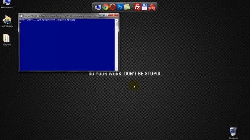This screenshot has width=250, height=140.
Task: Click the console scrollbar down arrow
Action: pos(116,69)
